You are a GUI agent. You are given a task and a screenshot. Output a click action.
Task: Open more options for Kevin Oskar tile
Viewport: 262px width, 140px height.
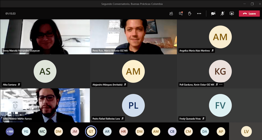[221, 85]
